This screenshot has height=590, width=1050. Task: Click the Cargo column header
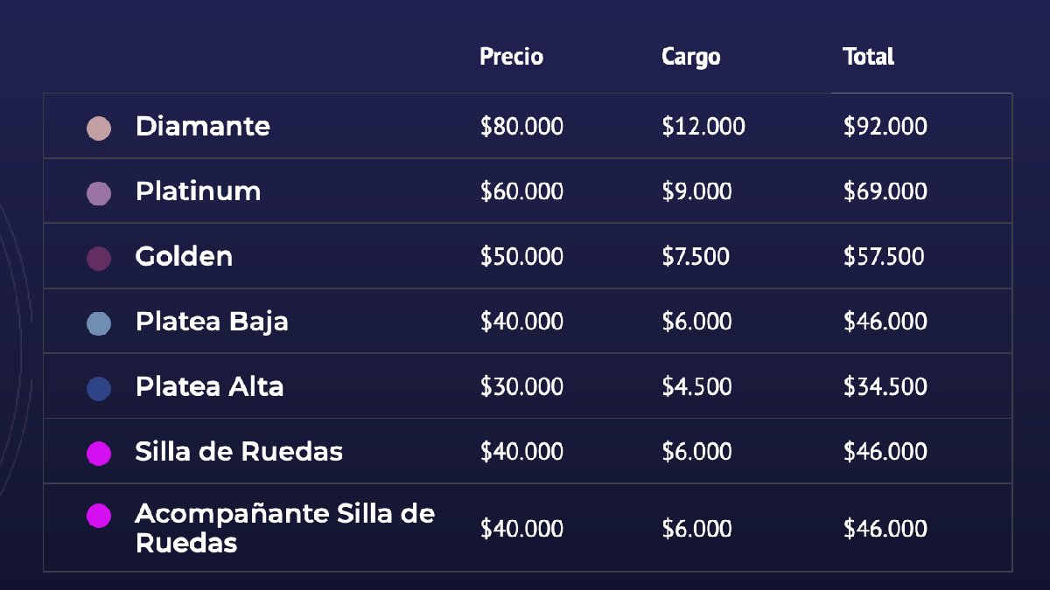pyautogui.click(x=690, y=57)
